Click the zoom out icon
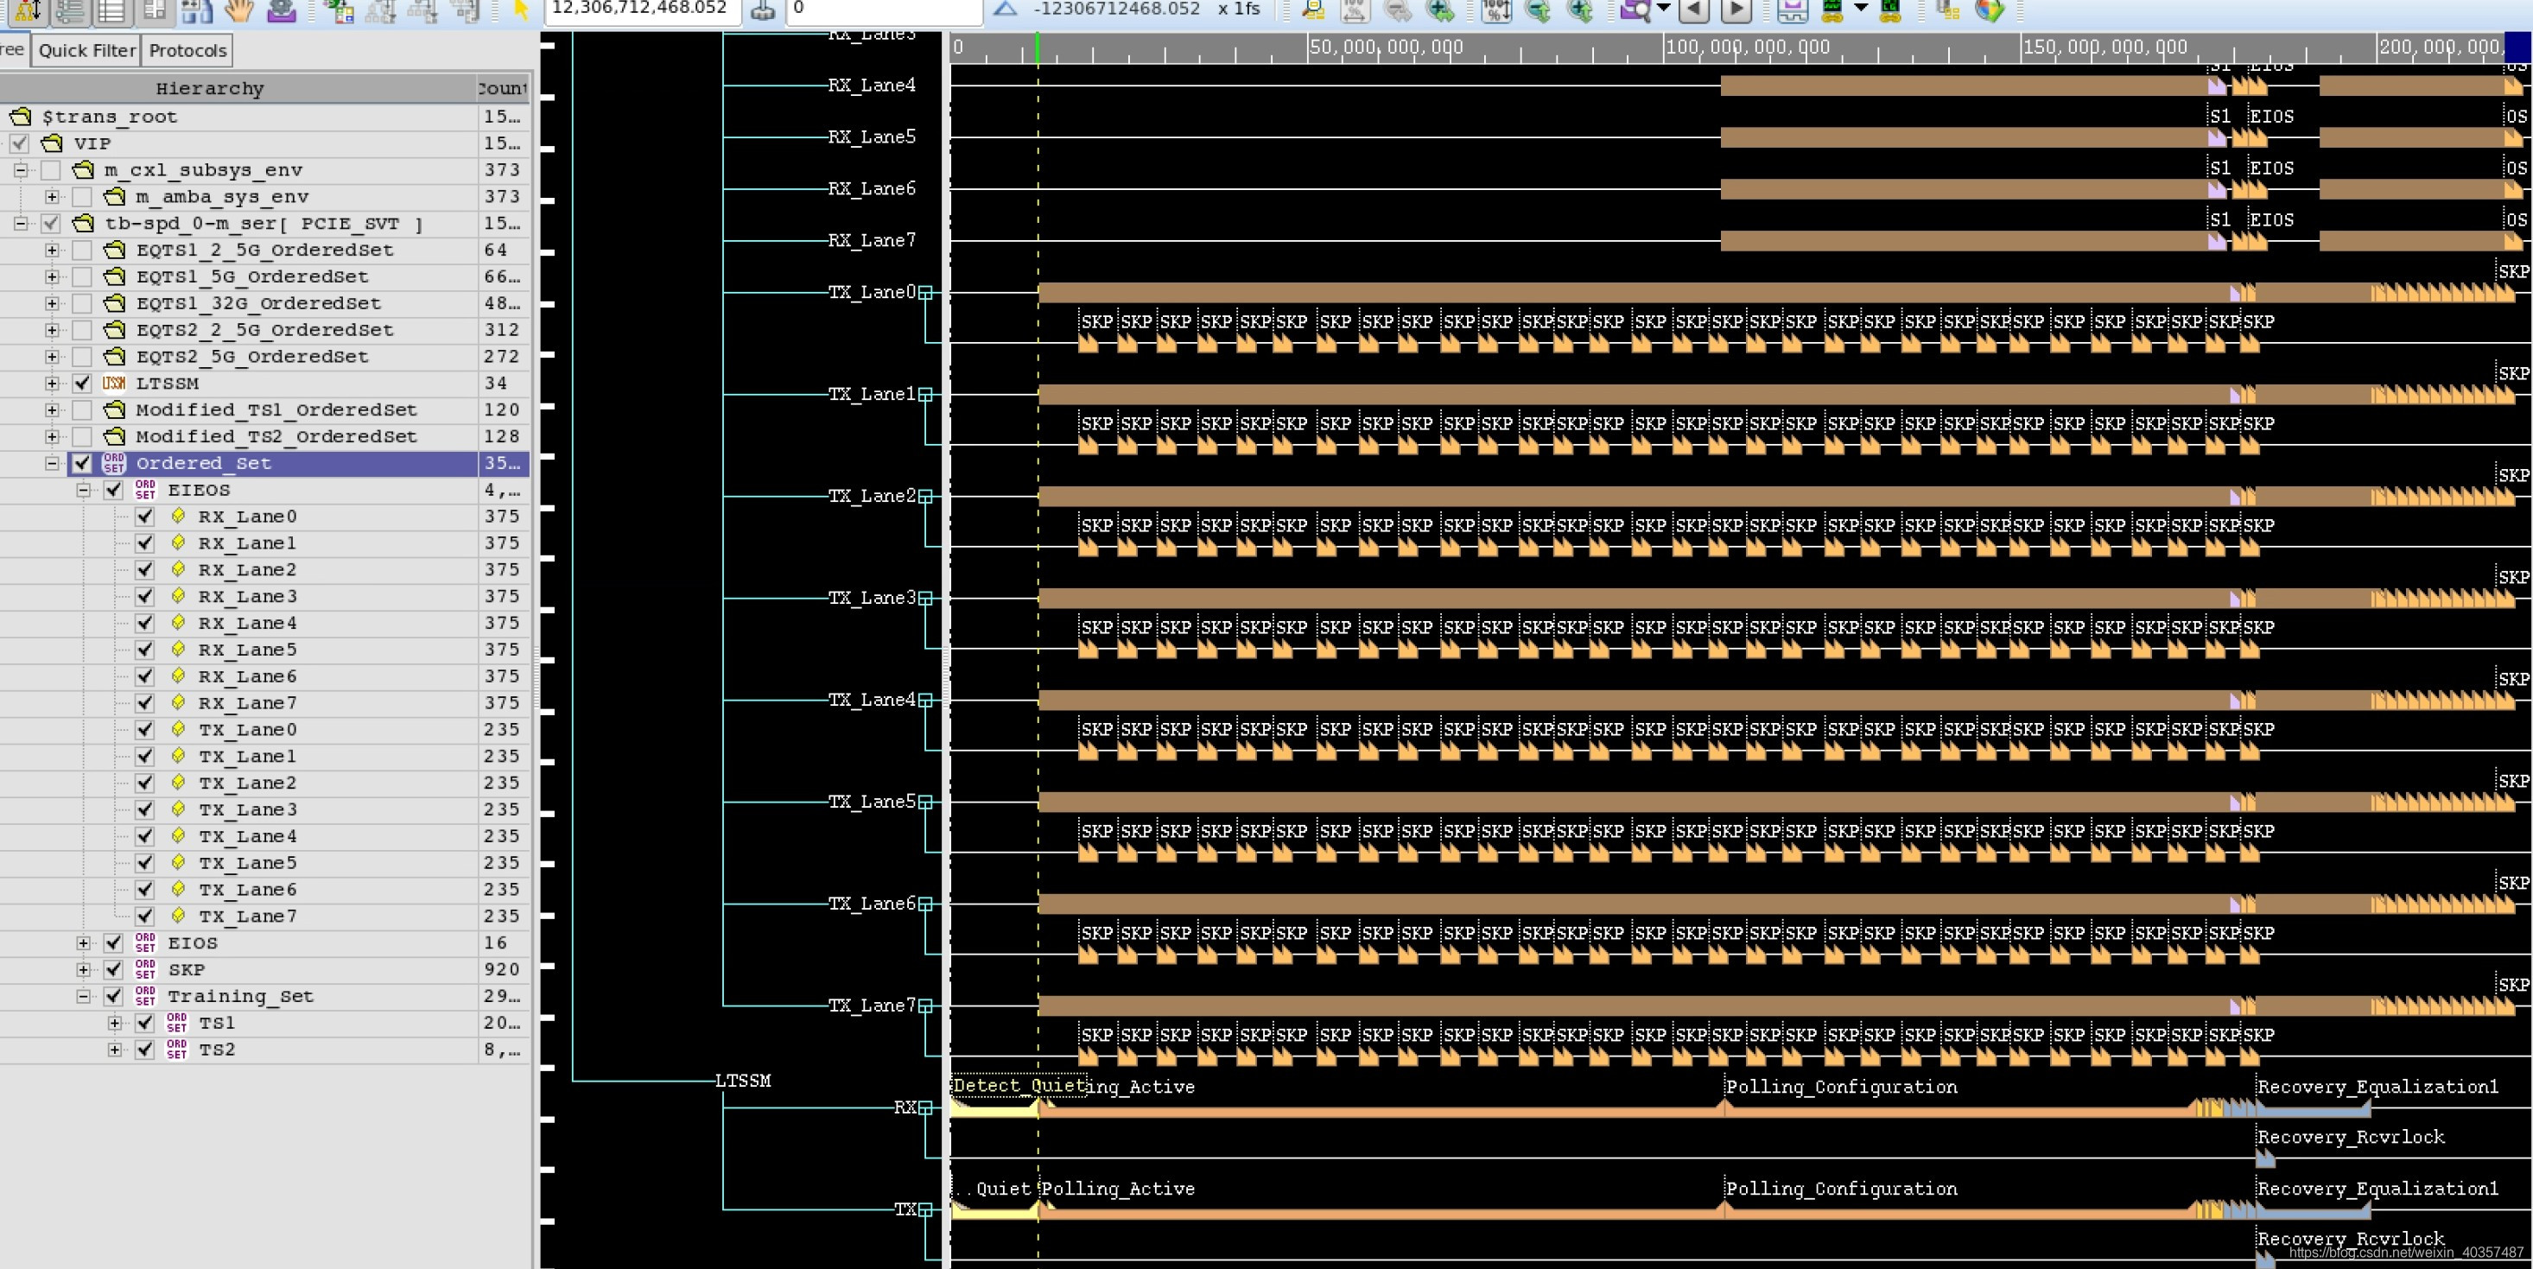Screen dimensions: 2533x1269 click(1397, 12)
